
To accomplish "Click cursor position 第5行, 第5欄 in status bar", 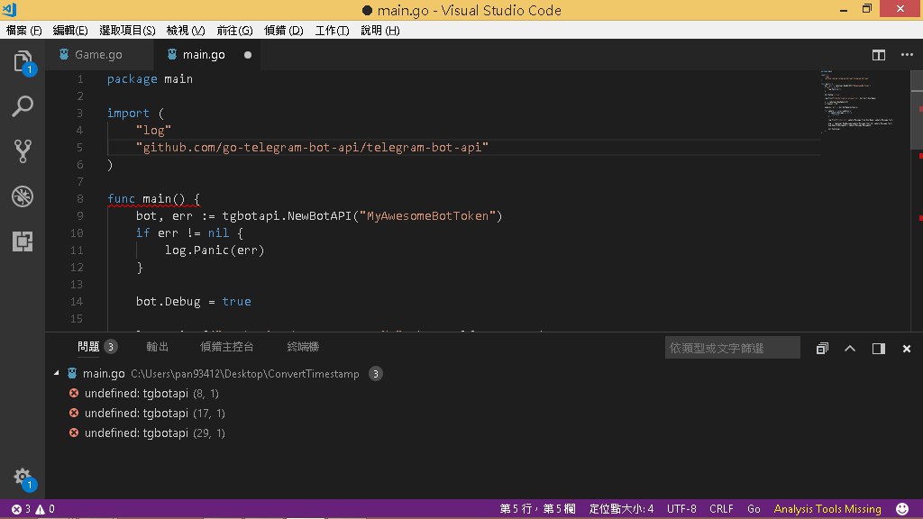I will pyautogui.click(x=537, y=509).
